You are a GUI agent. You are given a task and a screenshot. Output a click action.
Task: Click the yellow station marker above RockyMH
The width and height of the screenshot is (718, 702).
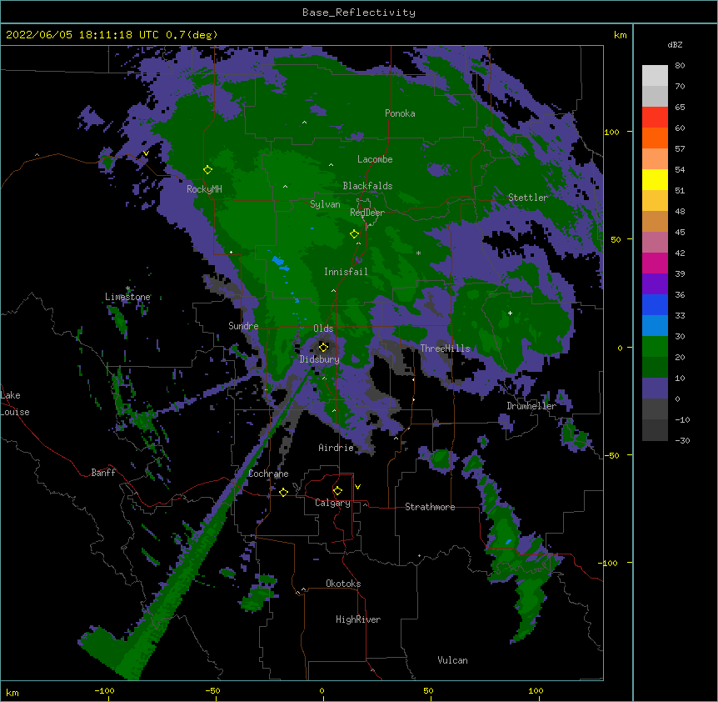(x=208, y=170)
